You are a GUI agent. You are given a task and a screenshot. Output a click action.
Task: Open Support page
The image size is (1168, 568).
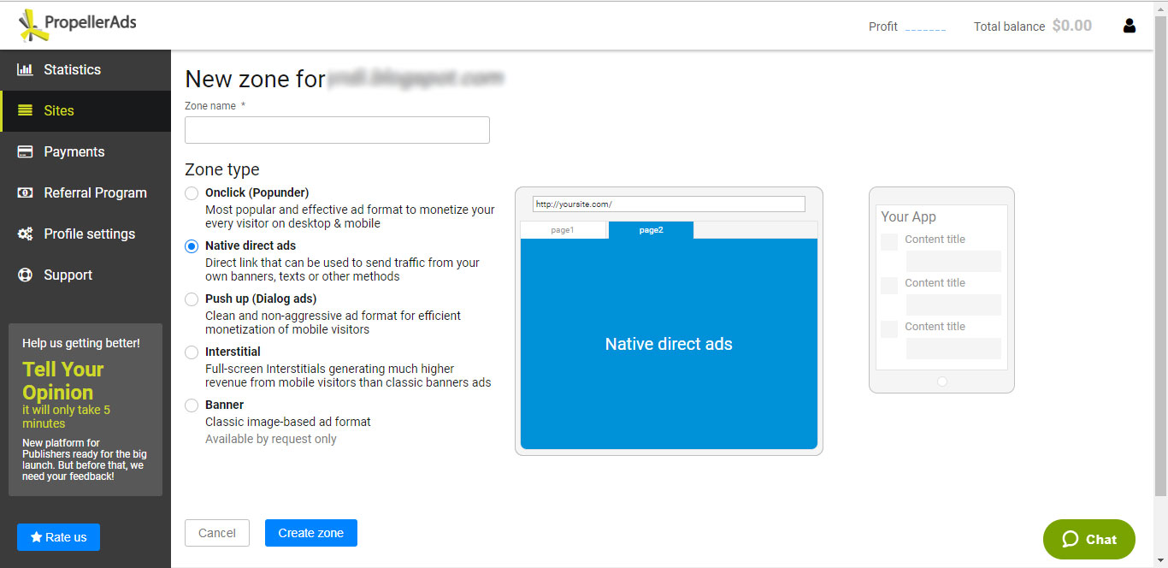[x=86, y=275]
